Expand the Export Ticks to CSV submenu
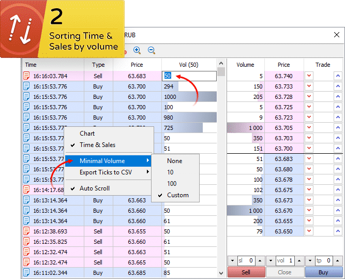This screenshot has width=345, height=279. click(x=108, y=172)
